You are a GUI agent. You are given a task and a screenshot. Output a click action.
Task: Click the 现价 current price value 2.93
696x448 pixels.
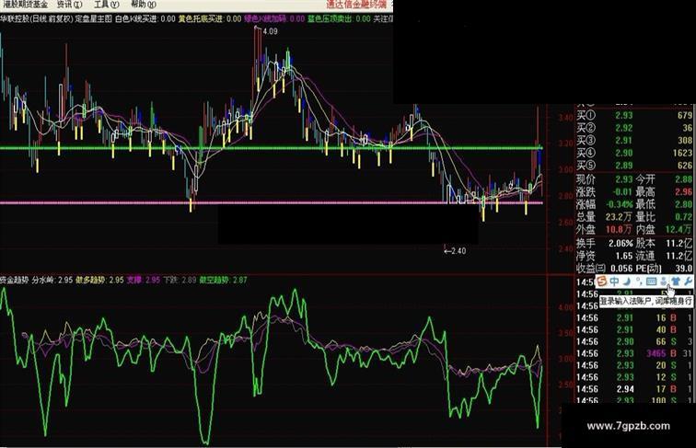tap(623, 179)
